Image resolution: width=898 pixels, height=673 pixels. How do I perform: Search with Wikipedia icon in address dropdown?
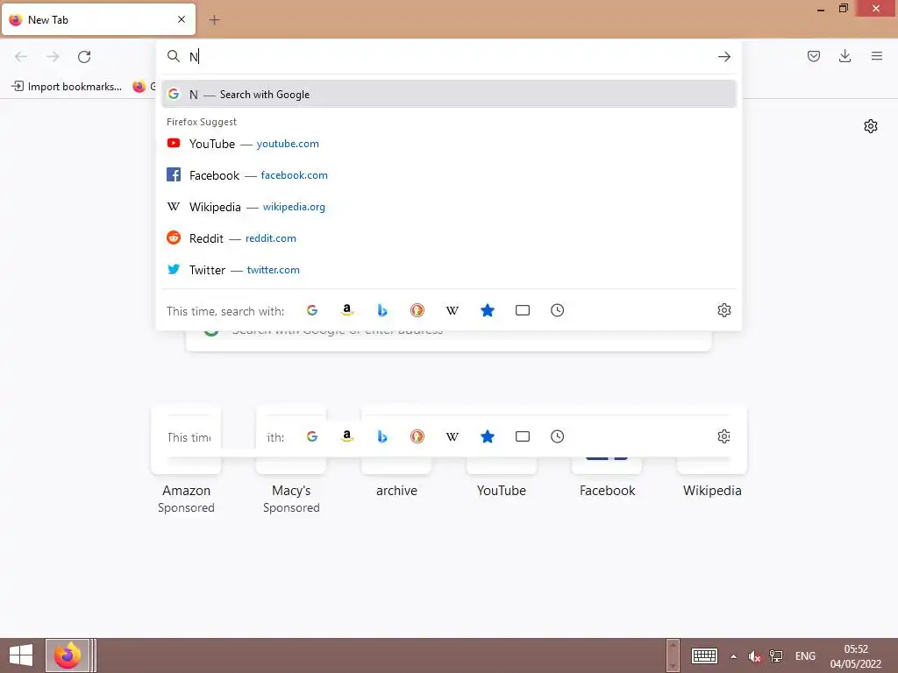pos(453,310)
